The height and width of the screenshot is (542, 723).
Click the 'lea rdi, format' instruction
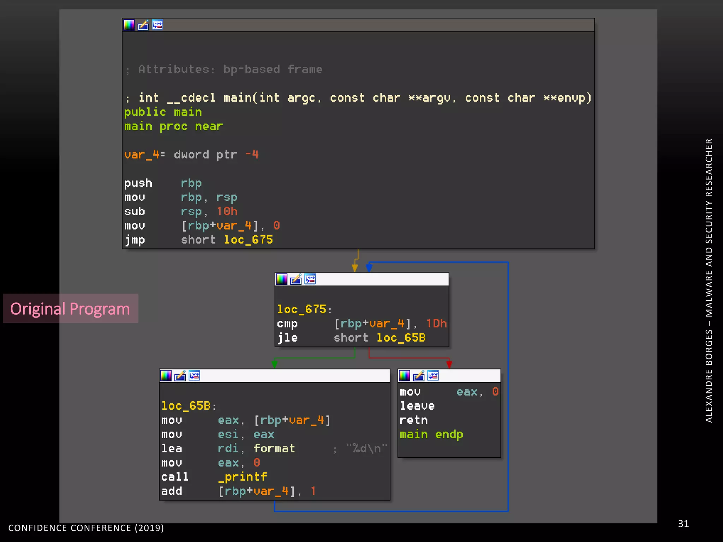pyautogui.click(x=228, y=448)
